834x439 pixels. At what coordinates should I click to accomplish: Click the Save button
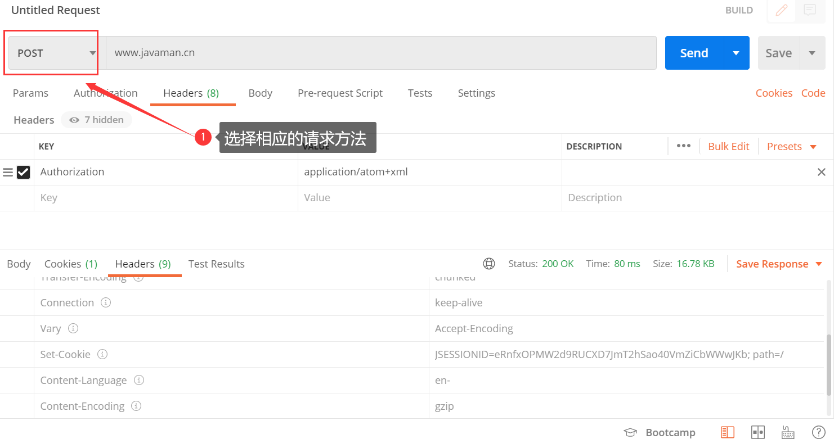point(779,53)
